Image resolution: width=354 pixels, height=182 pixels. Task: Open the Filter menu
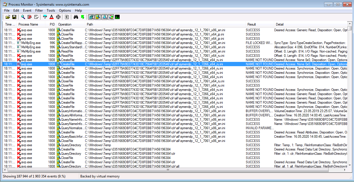pos(39,11)
